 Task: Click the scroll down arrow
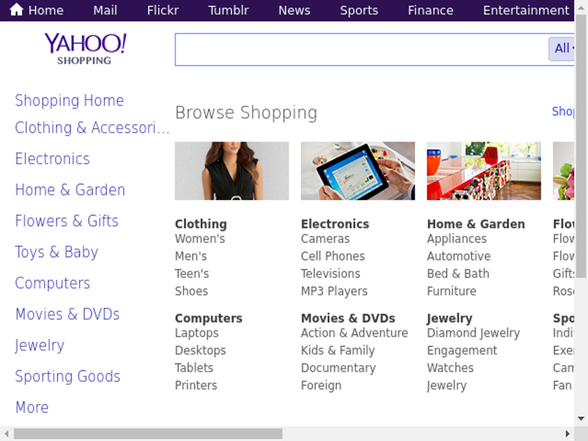click(581, 419)
